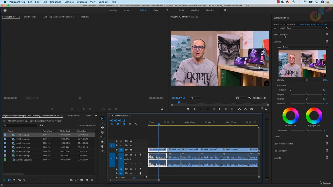
Task: Mute audio track A1
Action: coord(131,155)
